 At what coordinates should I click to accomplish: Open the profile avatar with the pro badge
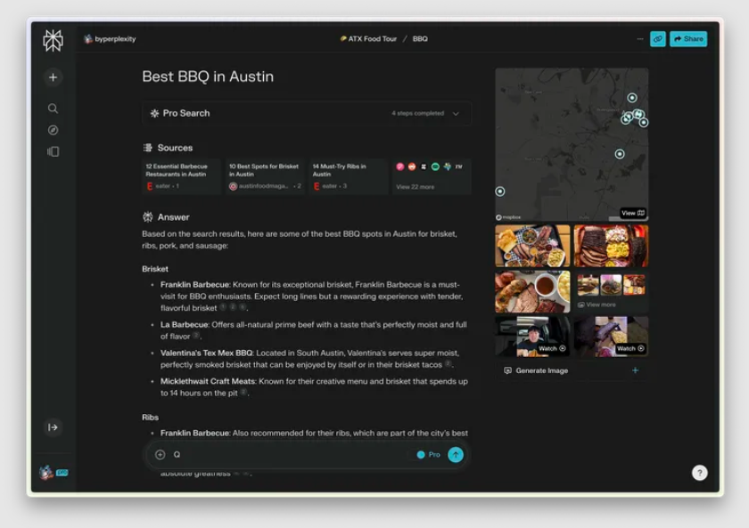coord(53,472)
